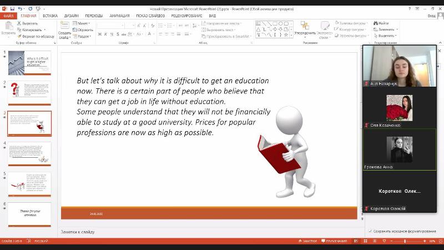Undo the last action

click(x=20, y=9)
